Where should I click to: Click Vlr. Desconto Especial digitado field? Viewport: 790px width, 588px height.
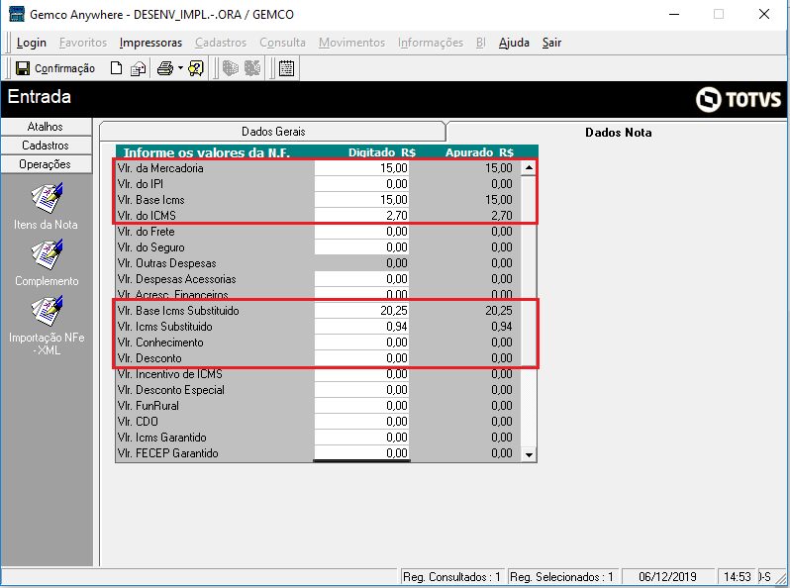tap(361, 390)
